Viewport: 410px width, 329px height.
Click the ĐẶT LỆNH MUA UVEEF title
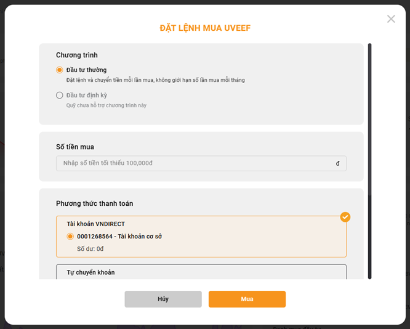coord(205,28)
